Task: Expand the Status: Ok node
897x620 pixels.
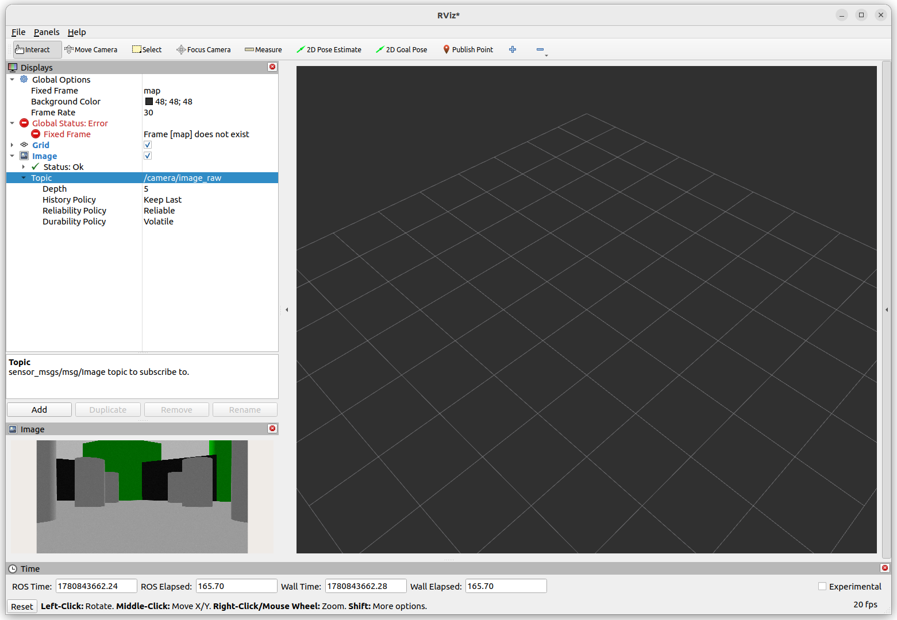Action: coord(24,166)
